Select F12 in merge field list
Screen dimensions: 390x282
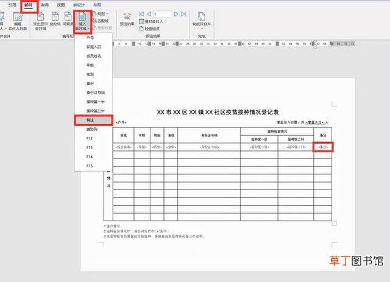tap(93, 138)
